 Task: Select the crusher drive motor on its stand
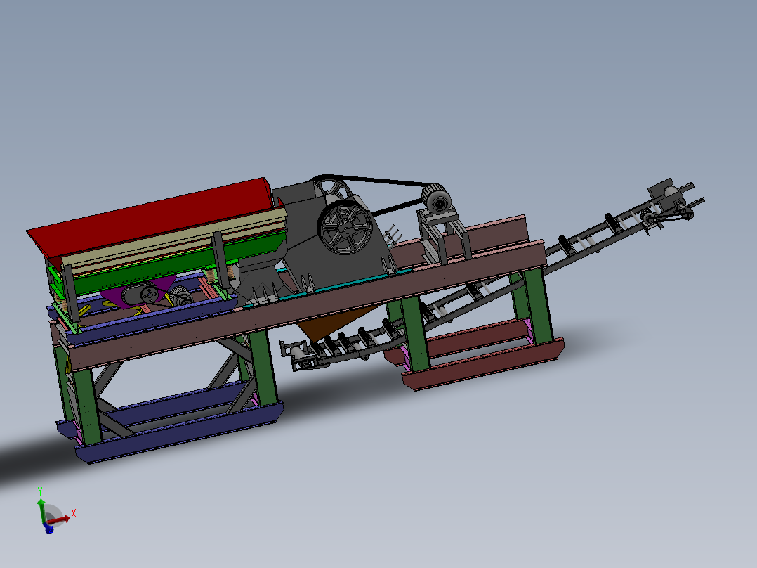point(437,199)
